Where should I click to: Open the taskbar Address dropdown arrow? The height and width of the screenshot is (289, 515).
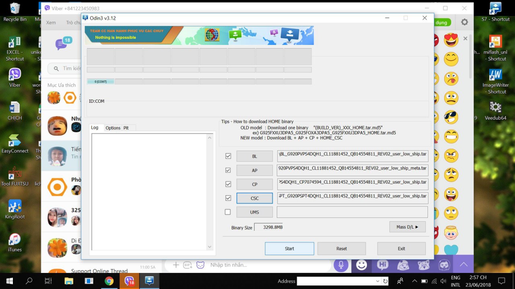point(377,281)
